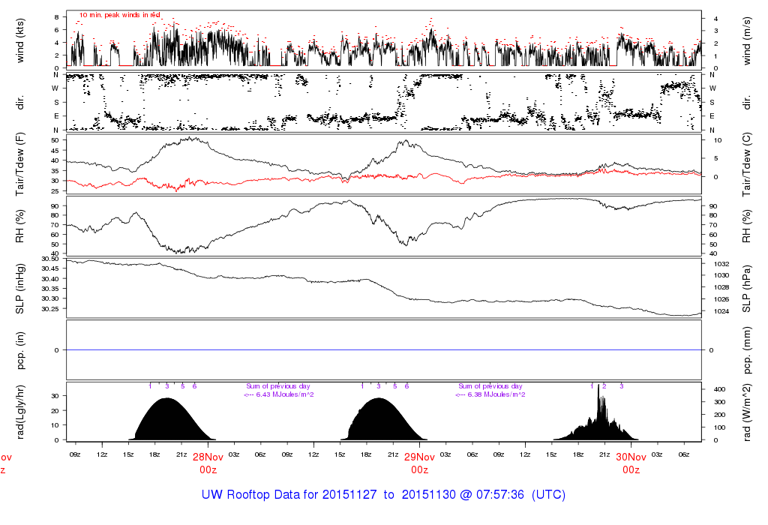
Task: Click the 'UW Rooftop Data' chart title
Action: pos(383,495)
